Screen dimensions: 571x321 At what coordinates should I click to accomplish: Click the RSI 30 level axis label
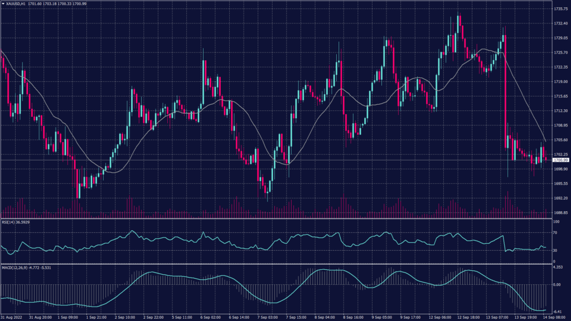[x=556, y=251]
